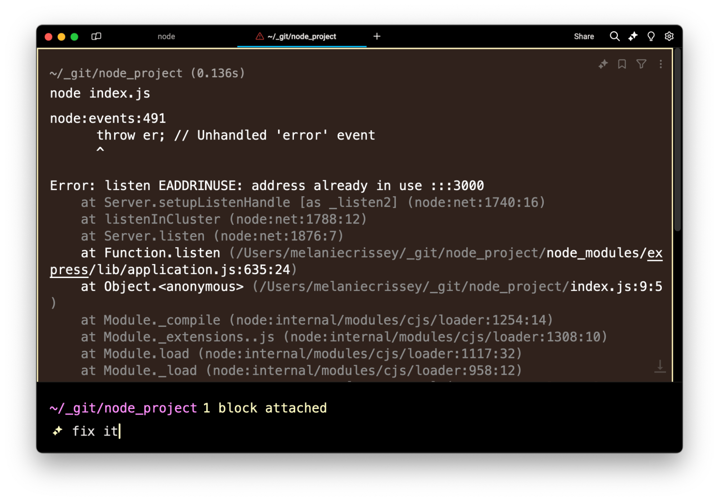Open Warp AI sparkles icon in title bar
This screenshot has height=501, width=719.
point(633,36)
